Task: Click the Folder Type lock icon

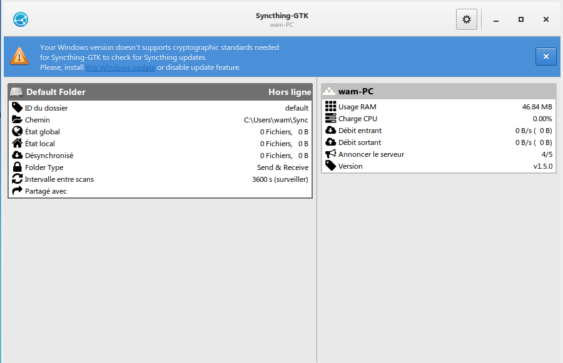Action: tap(18, 167)
